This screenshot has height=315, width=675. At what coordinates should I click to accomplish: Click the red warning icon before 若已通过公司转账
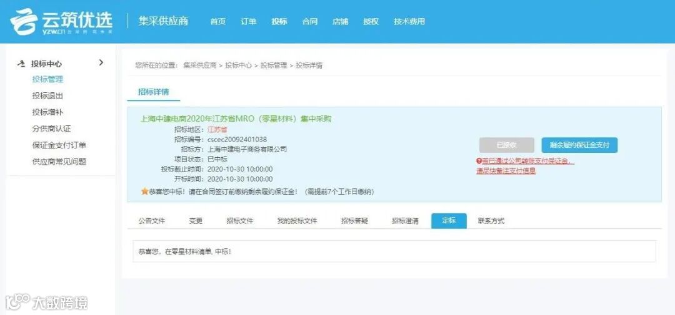pos(478,161)
